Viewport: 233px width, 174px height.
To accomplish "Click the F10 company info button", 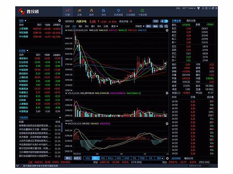I will [x=155, y=21].
